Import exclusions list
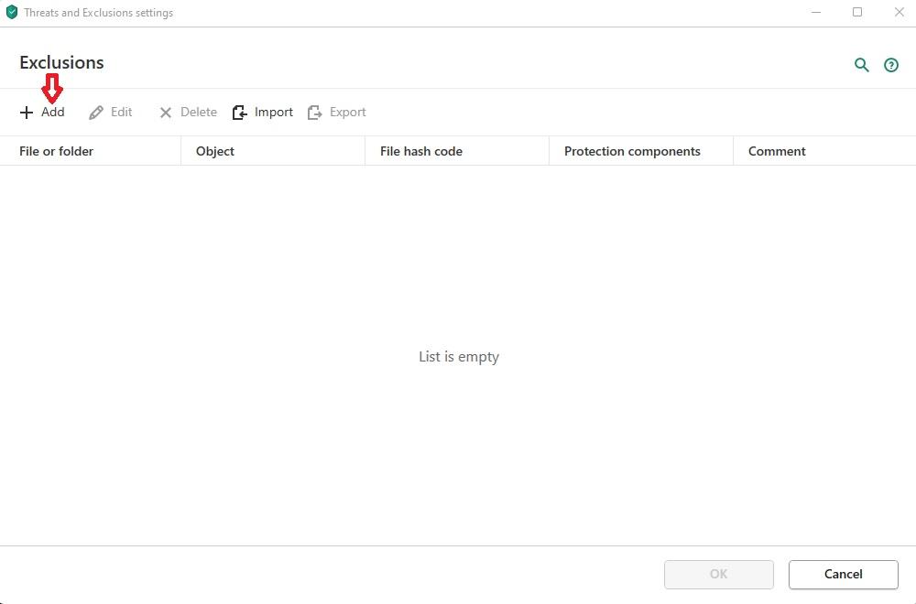916x604 pixels. pyautogui.click(x=262, y=112)
